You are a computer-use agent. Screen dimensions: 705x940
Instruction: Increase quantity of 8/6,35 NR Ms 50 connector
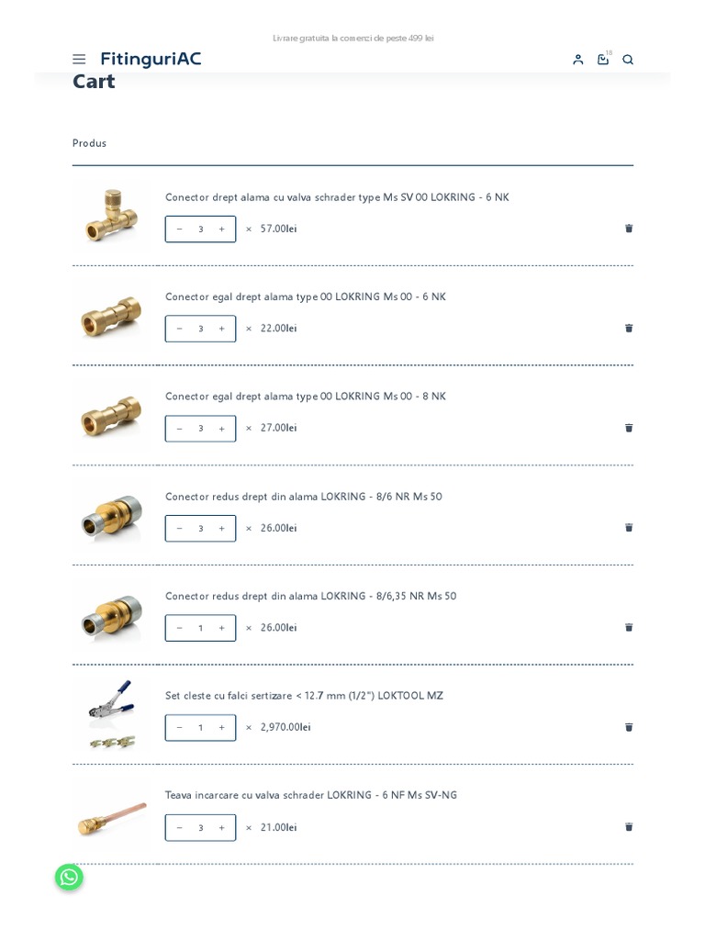click(x=221, y=628)
